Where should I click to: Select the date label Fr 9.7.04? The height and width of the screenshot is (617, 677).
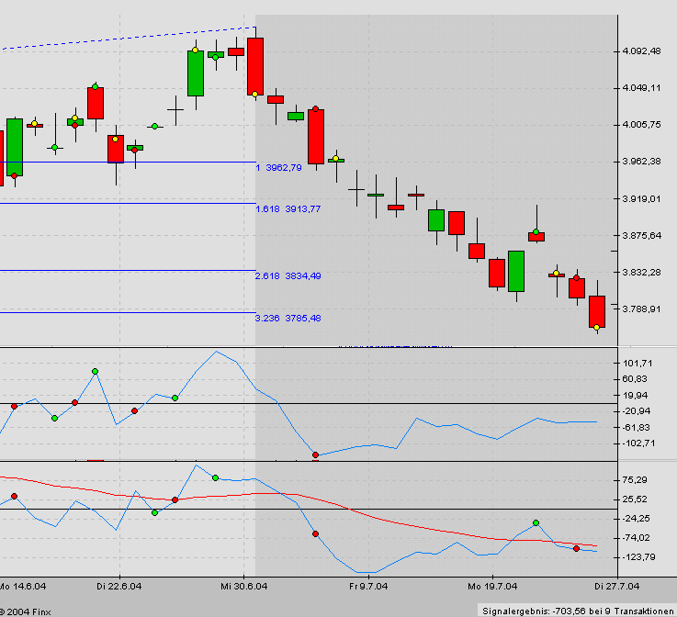coord(368,587)
